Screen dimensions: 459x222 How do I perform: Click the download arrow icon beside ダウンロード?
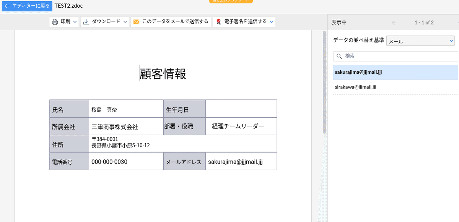(86, 22)
